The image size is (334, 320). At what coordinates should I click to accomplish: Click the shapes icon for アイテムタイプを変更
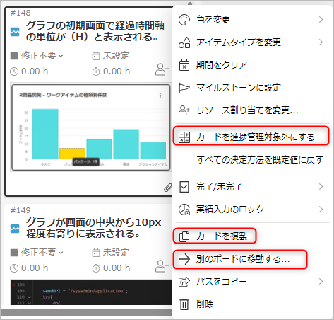(x=184, y=42)
